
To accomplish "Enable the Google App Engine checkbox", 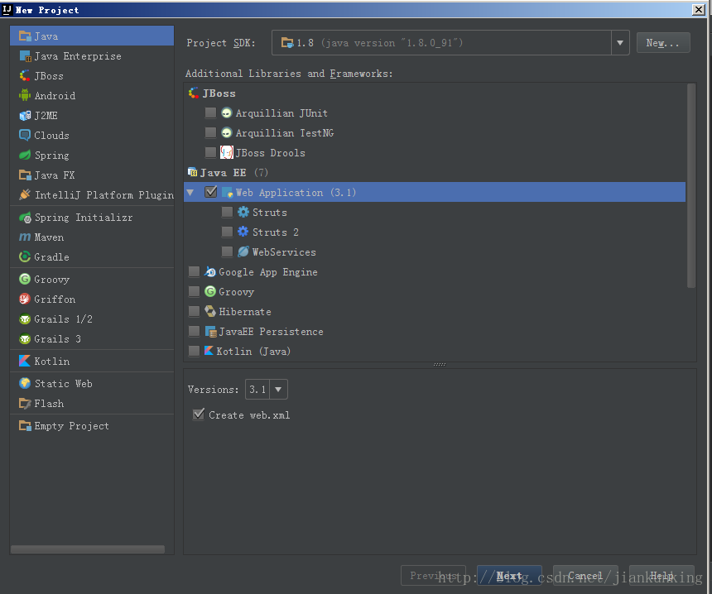I will pyautogui.click(x=194, y=272).
